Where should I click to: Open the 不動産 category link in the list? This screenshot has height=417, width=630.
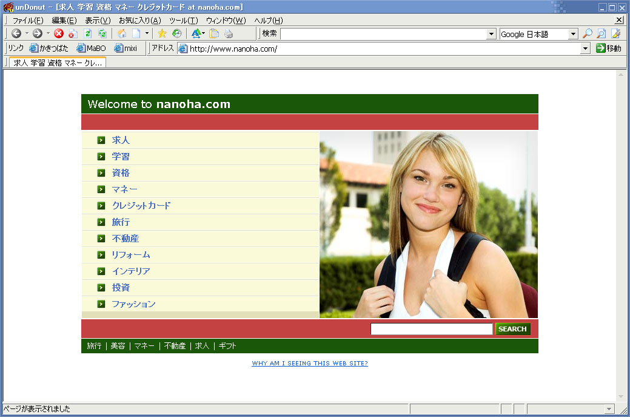[126, 239]
